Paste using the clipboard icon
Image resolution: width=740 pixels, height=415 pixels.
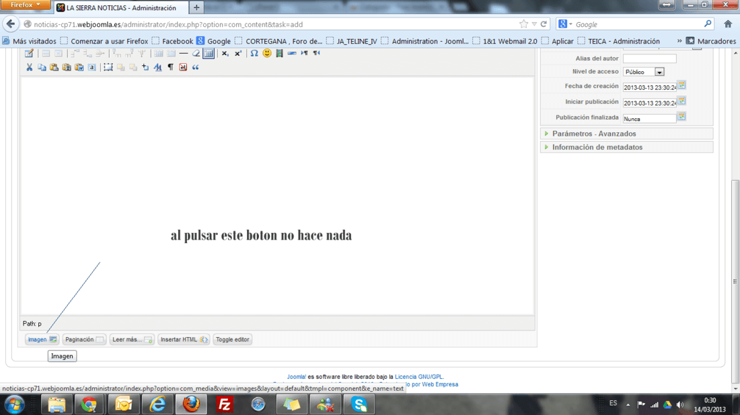click(x=54, y=67)
